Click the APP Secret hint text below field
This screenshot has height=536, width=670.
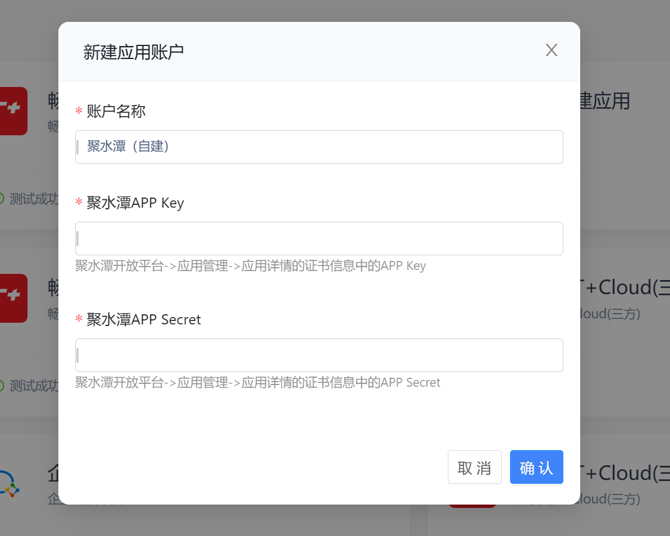click(258, 383)
